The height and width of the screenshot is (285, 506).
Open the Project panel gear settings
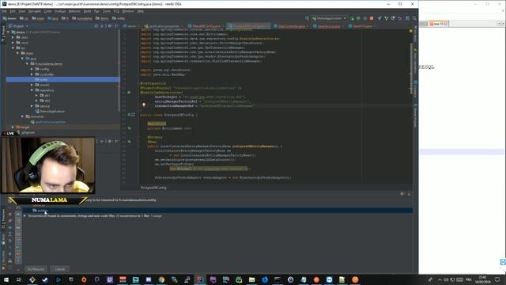coord(110,26)
